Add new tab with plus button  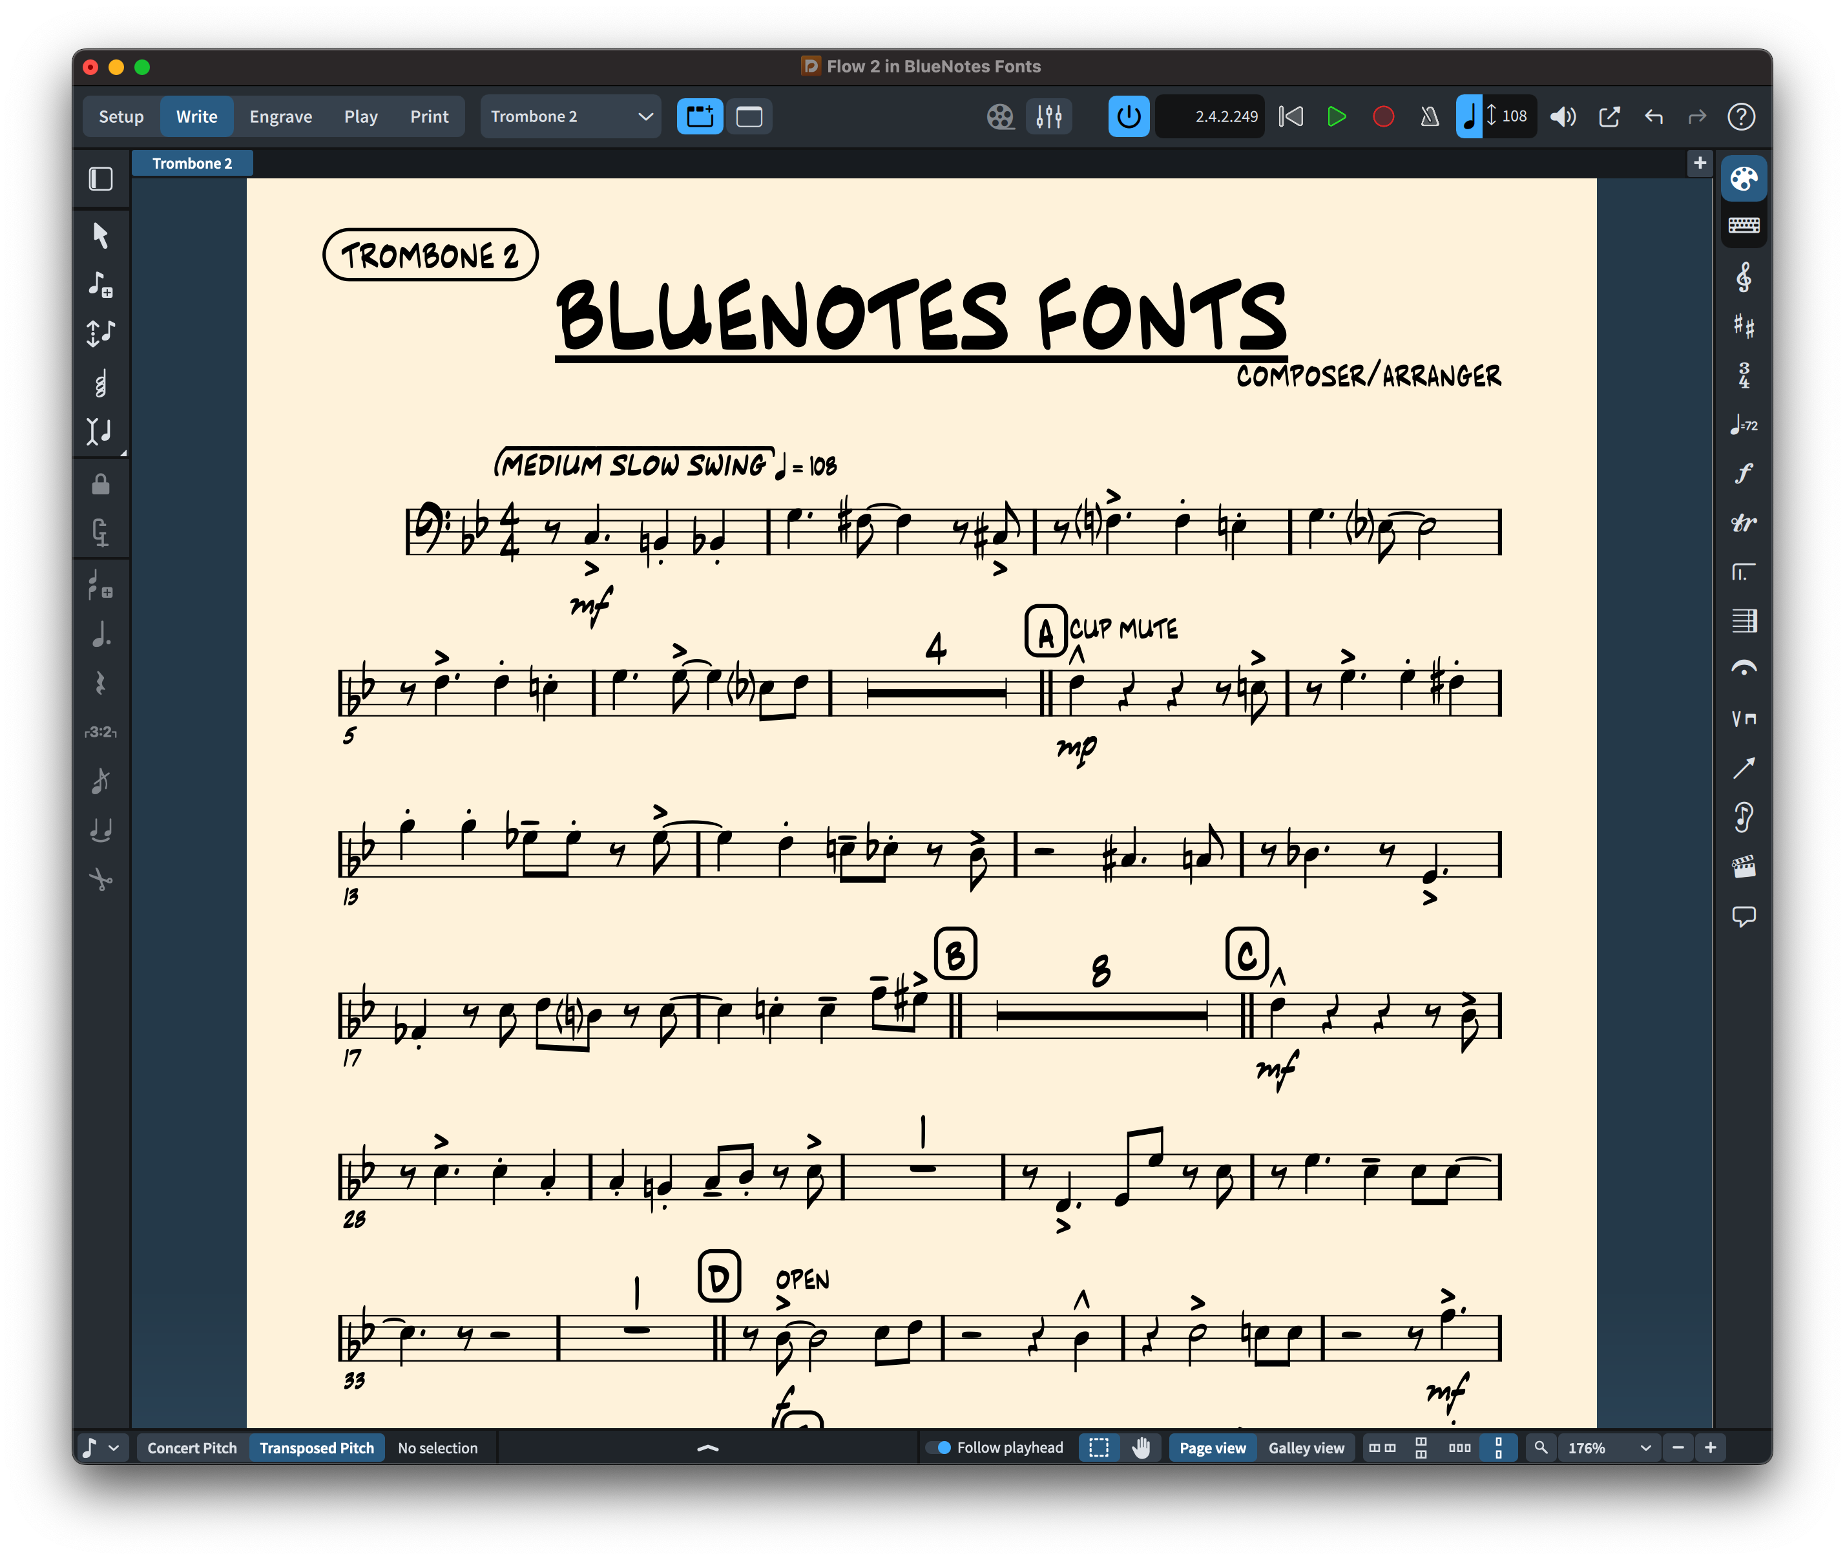pyautogui.click(x=1698, y=163)
